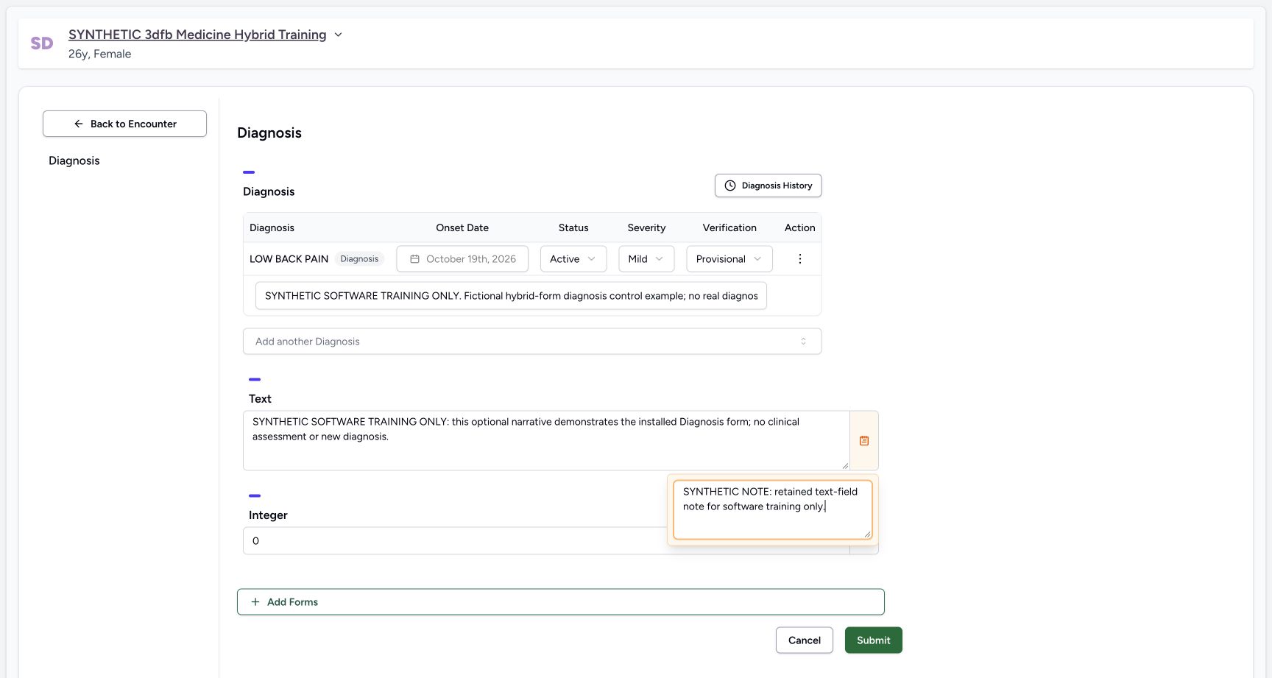Click the SD patient avatar

pyautogui.click(x=42, y=43)
